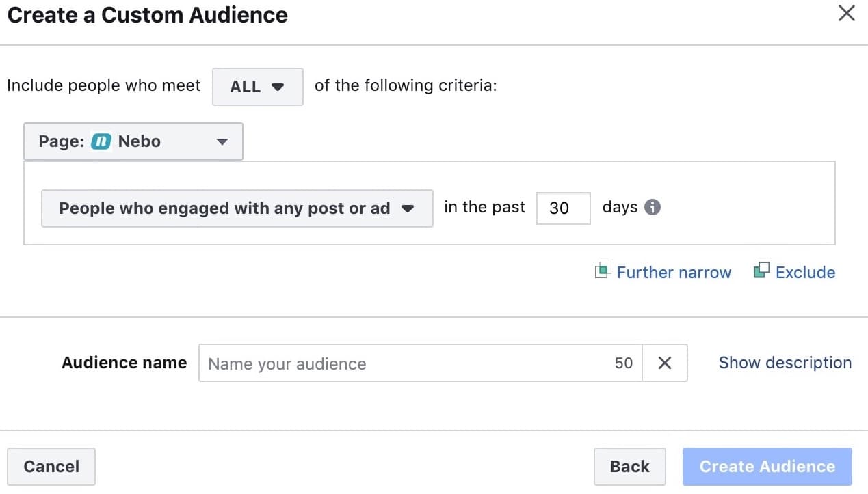This screenshot has width=868, height=494.
Task: Click the Create Audience button
Action: click(767, 467)
